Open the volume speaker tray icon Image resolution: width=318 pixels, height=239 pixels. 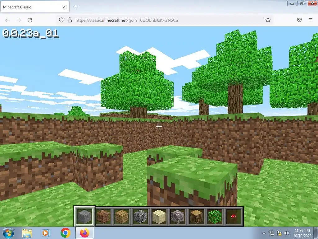[x=286, y=233]
